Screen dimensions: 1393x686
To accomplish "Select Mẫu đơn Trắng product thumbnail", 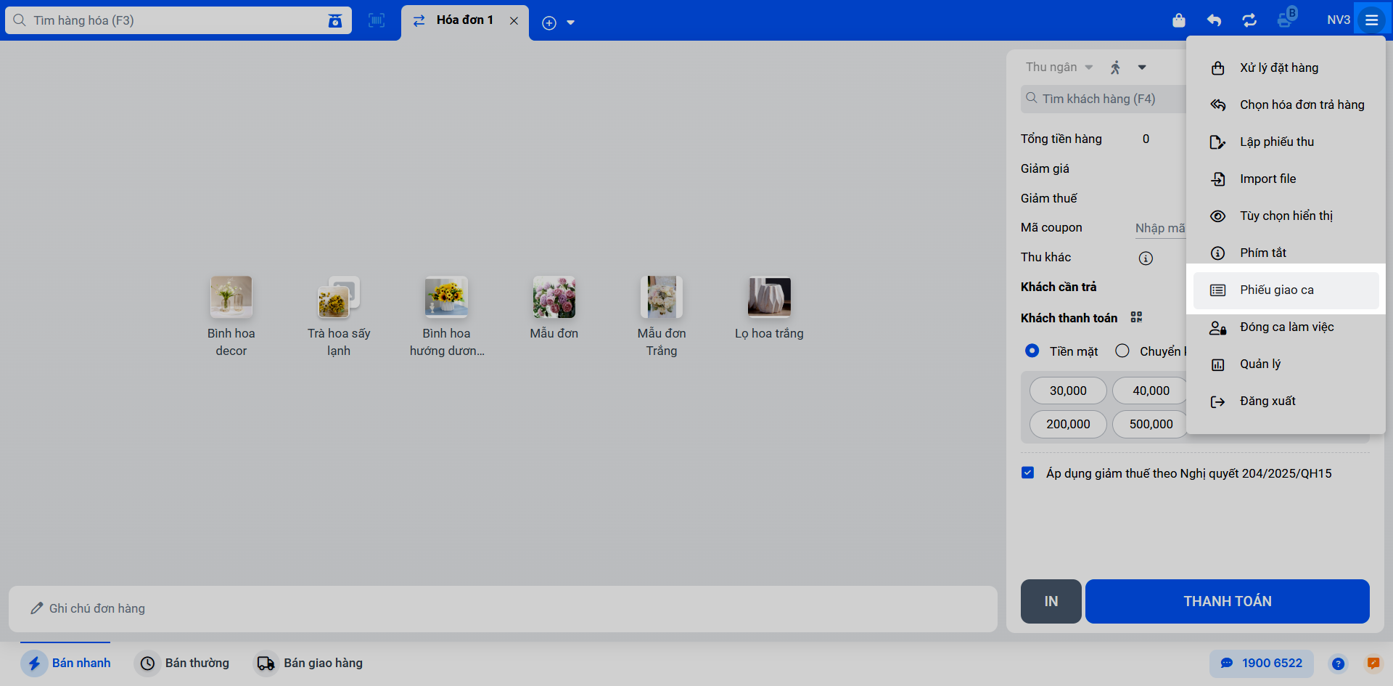I will (x=662, y=297).
